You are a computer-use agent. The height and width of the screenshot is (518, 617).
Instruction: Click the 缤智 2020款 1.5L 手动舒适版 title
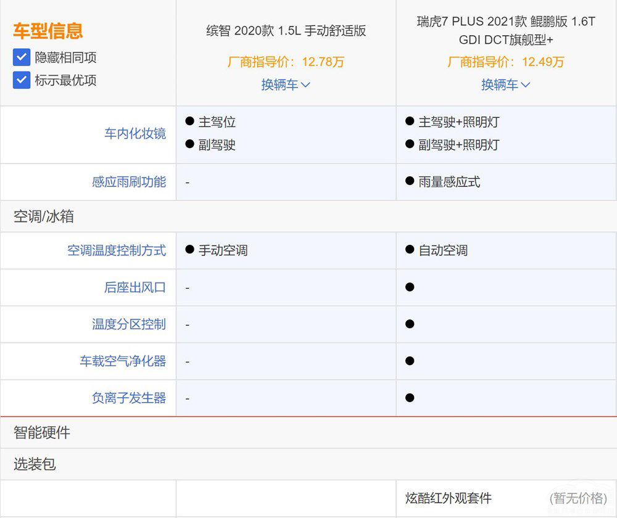(x=286, y=31)
